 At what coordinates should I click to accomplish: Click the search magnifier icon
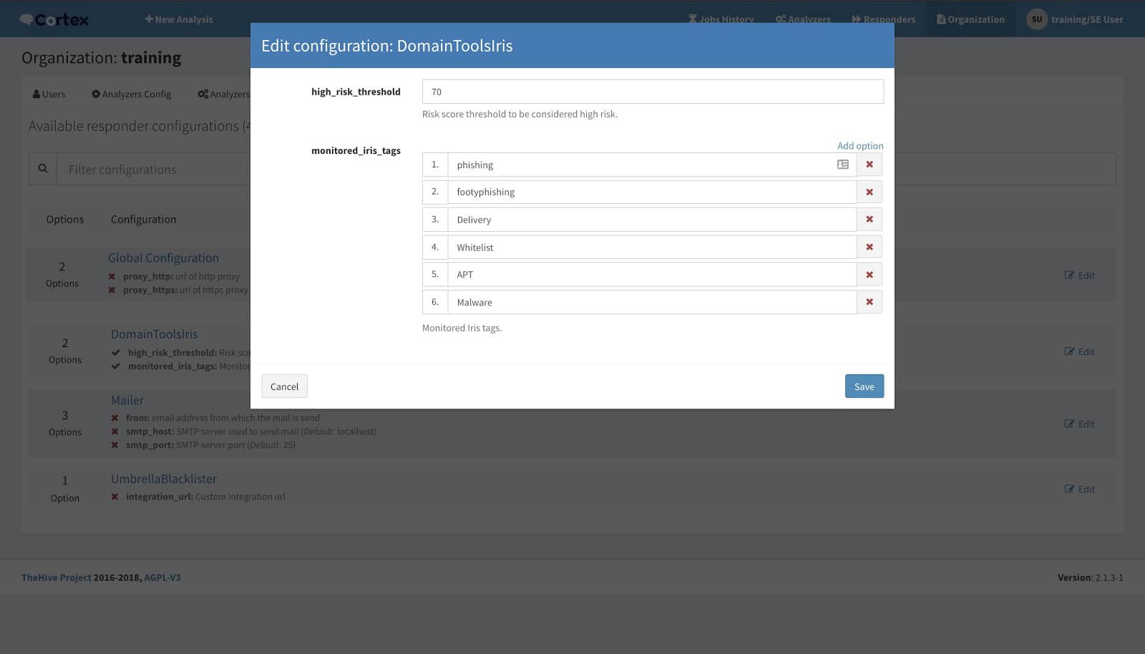tap(43, 169)
